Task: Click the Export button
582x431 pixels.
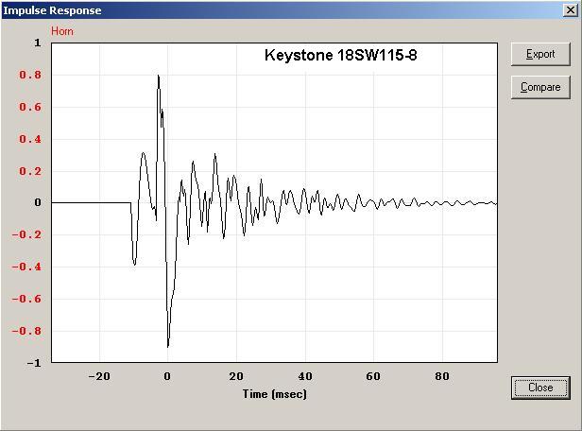Action: tap(540, 54)
